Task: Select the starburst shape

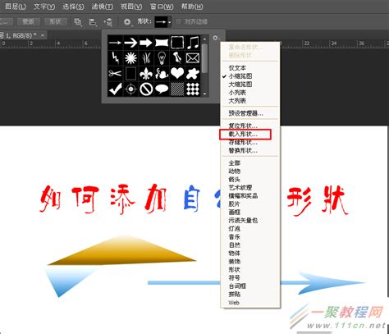Action: point(130,58)
